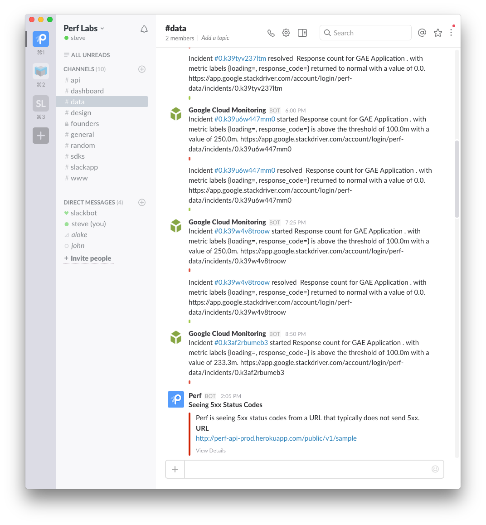Open All Unreads view

pyautogui.click(x=87, y=55)
